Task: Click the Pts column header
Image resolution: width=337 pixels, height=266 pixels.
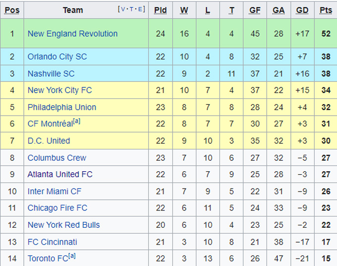Action: pyautogui.click(x=326, y=10)
